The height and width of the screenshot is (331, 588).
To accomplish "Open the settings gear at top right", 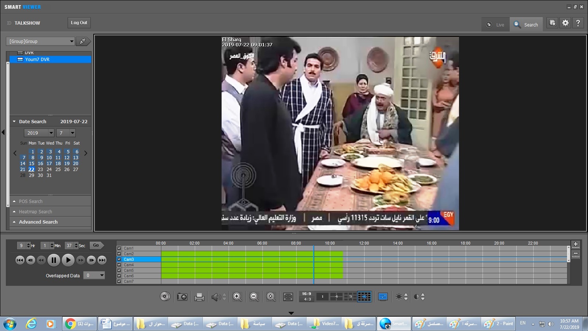I will (565, 23).
